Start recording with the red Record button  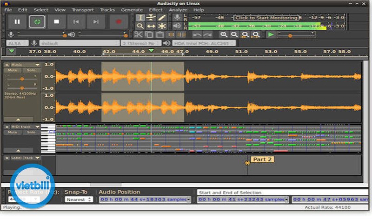click(x=119, y=21)
